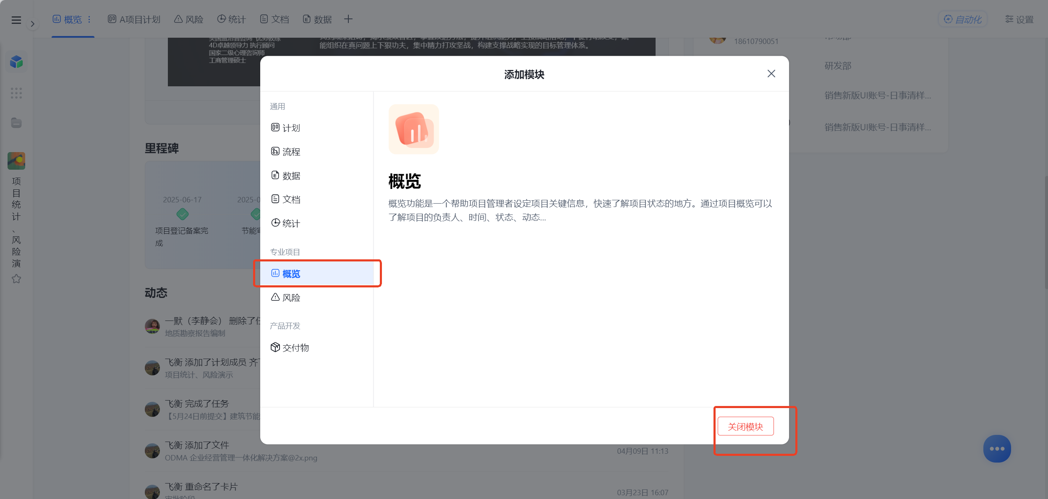Viewport: 1048px width, 499px height.
Task: Switch to the 文档 tab
Action: (x=274, y=19)
